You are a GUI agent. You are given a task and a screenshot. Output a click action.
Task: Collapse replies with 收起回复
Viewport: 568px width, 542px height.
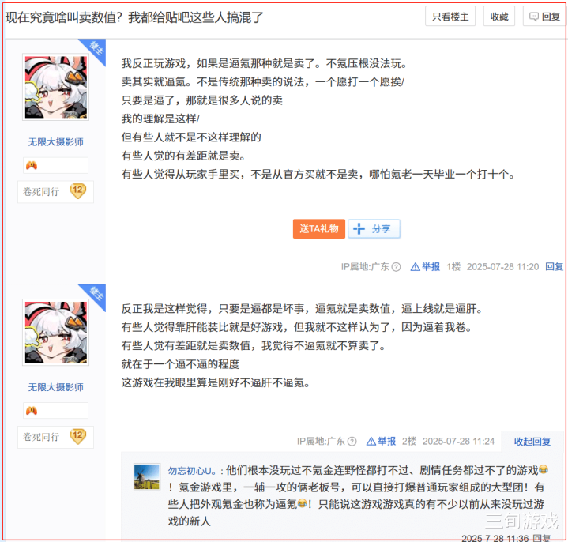532,442
